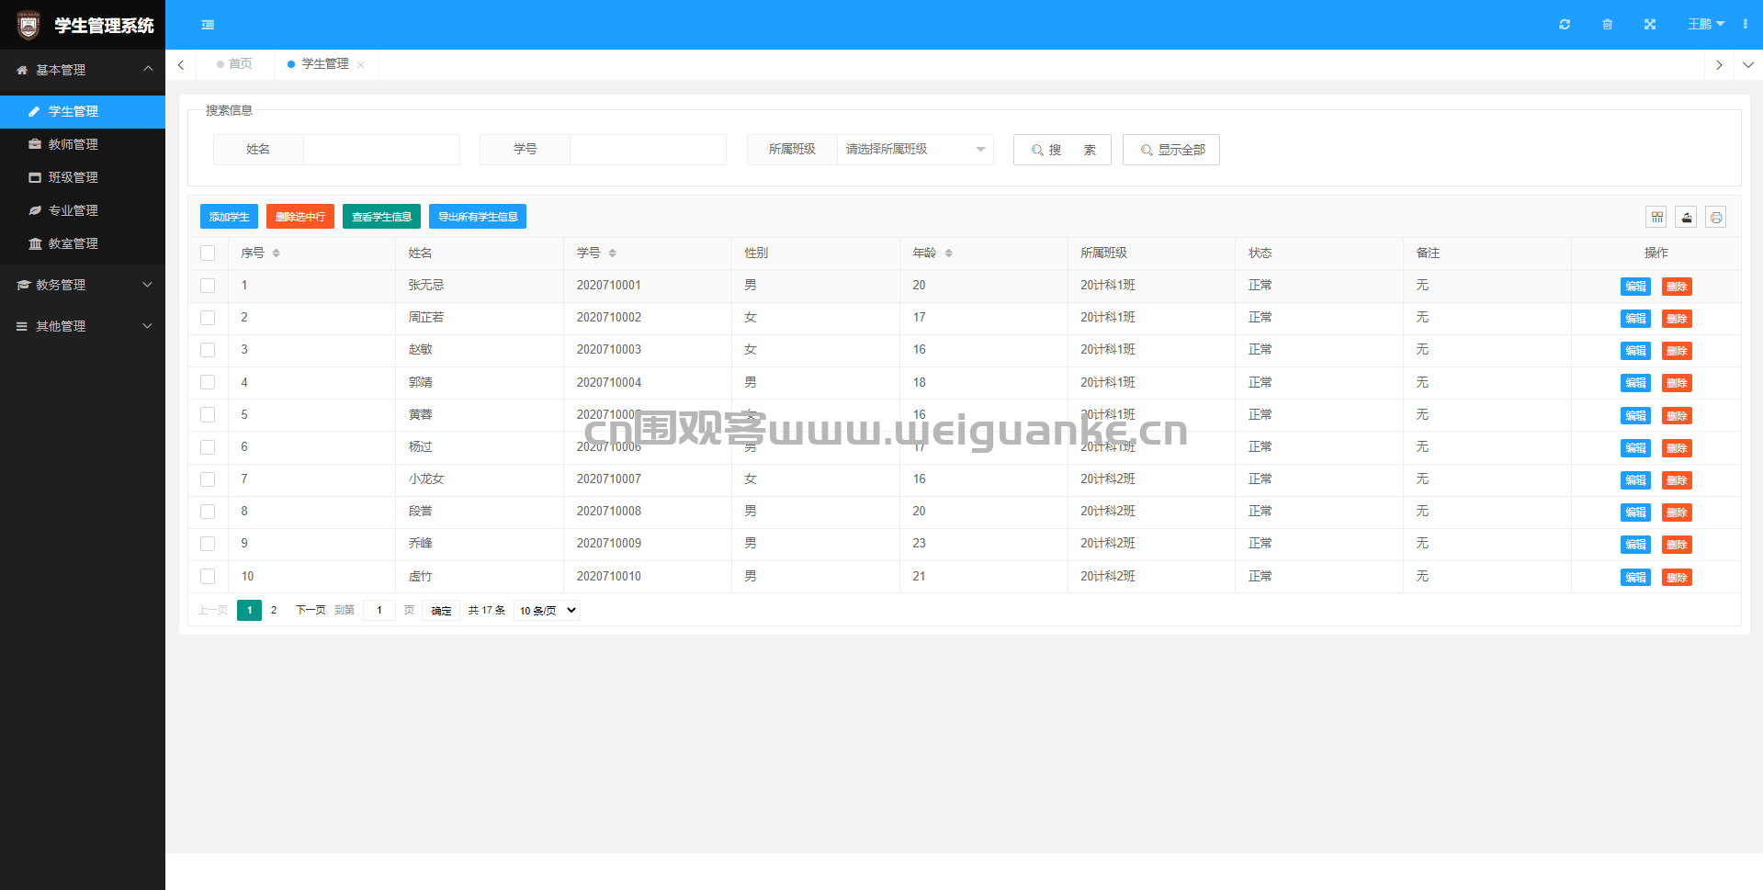Tick the checkbox for 张无忌 row

(208, 286)
